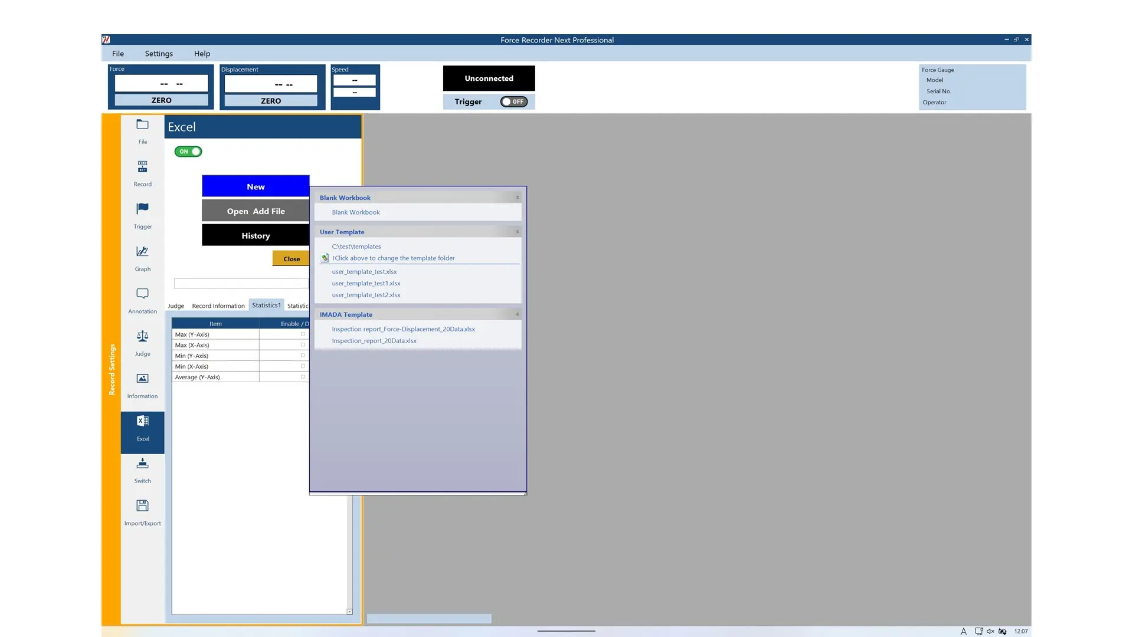Collapse the User Template section
The image size is (1133, 637).
pyautogui.click(x=518, y=232)
